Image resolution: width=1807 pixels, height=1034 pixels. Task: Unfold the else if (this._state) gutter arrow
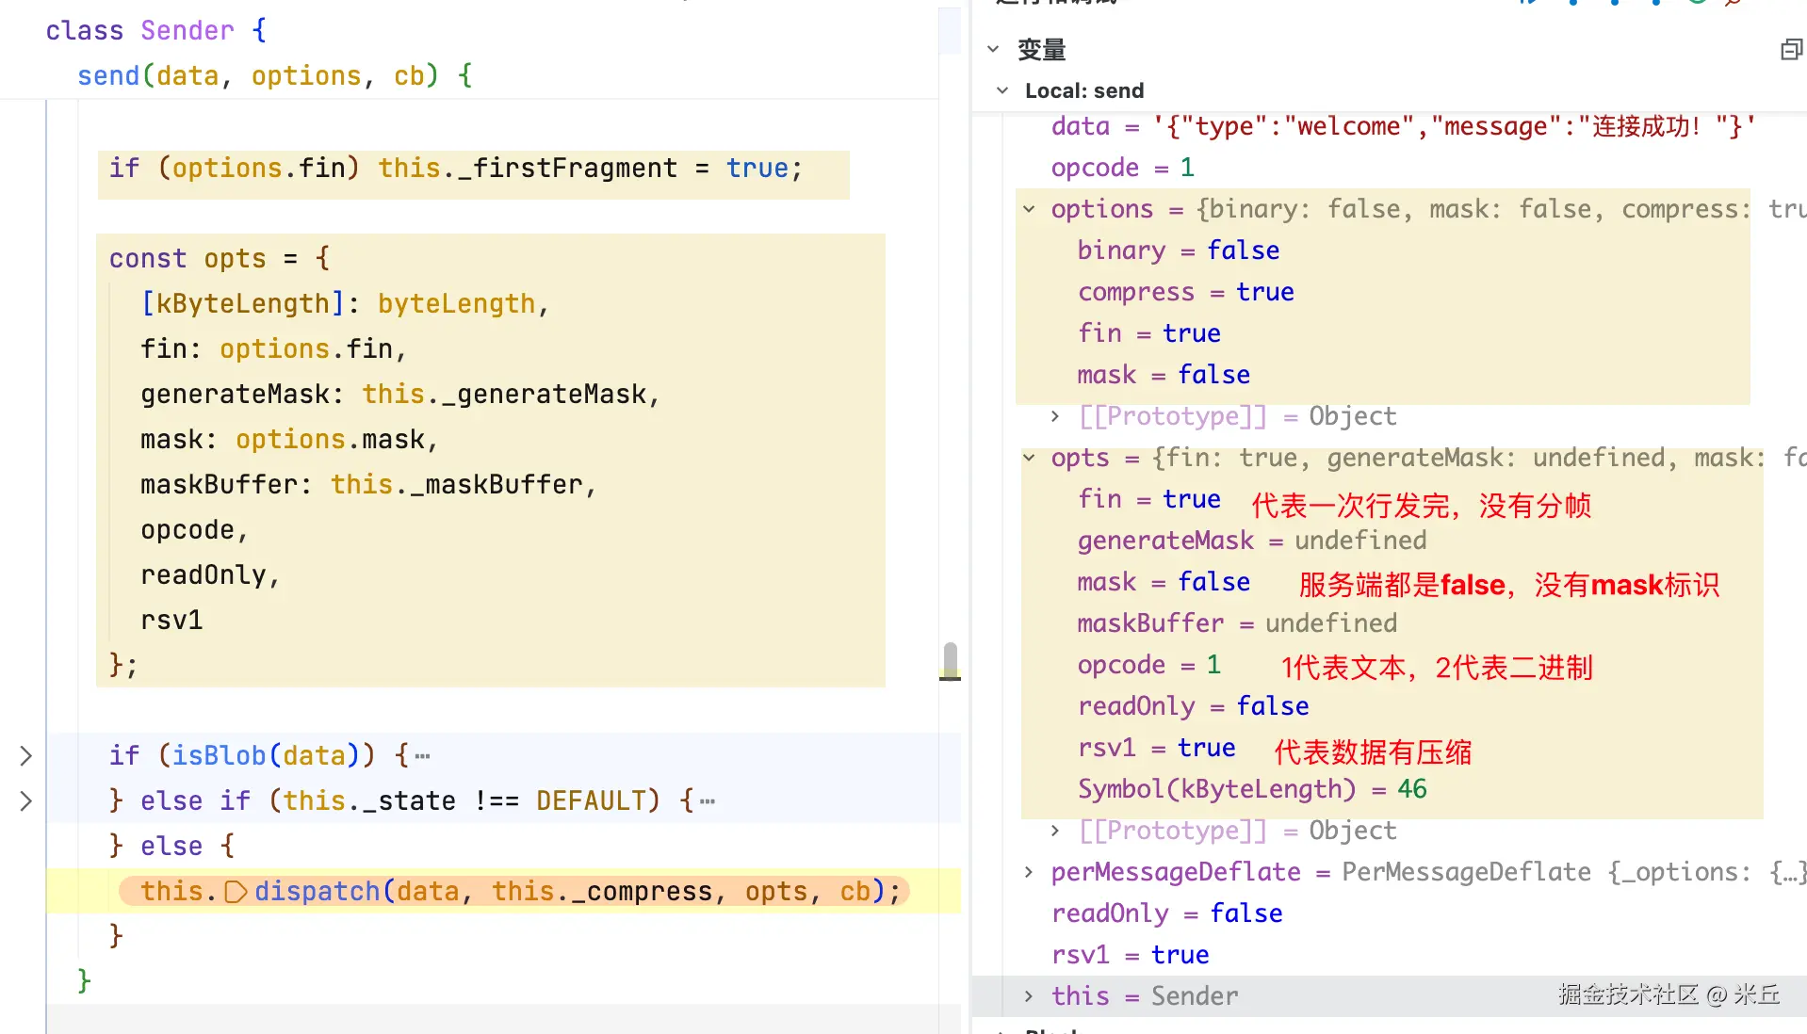click(26, 801)
